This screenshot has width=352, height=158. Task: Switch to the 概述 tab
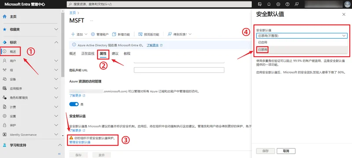[73, 54]
